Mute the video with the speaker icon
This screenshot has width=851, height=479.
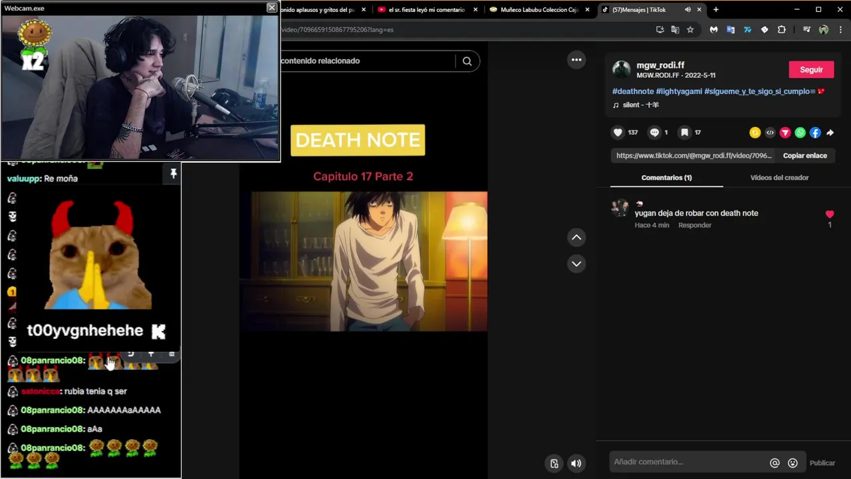[x=576, y=464]
